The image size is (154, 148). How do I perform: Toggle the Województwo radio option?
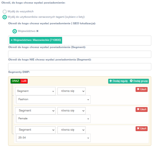coord(15,31)
